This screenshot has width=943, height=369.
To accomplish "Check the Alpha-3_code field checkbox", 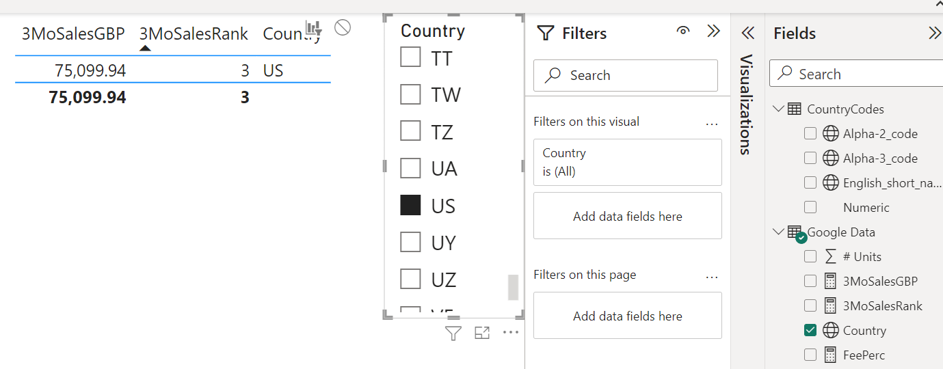I will 810,158.
